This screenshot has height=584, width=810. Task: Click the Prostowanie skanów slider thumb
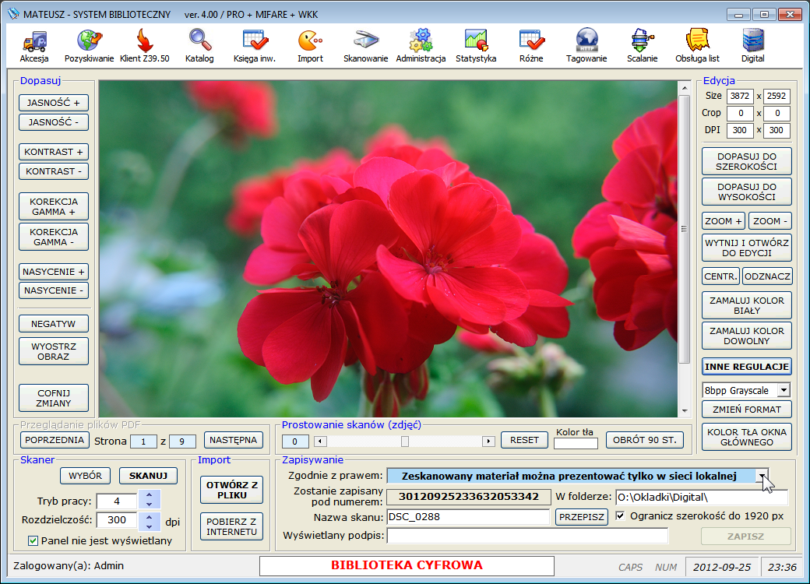click(404, 442)
